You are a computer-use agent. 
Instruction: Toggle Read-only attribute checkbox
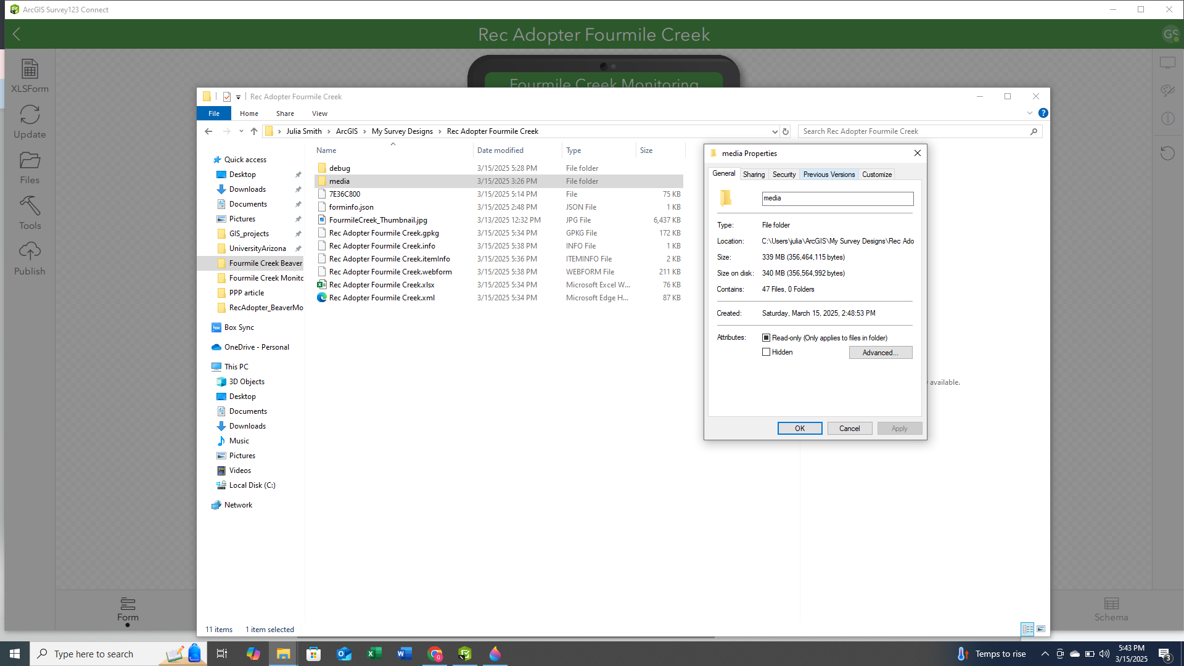pyautogui.click(x=766, y=338)
